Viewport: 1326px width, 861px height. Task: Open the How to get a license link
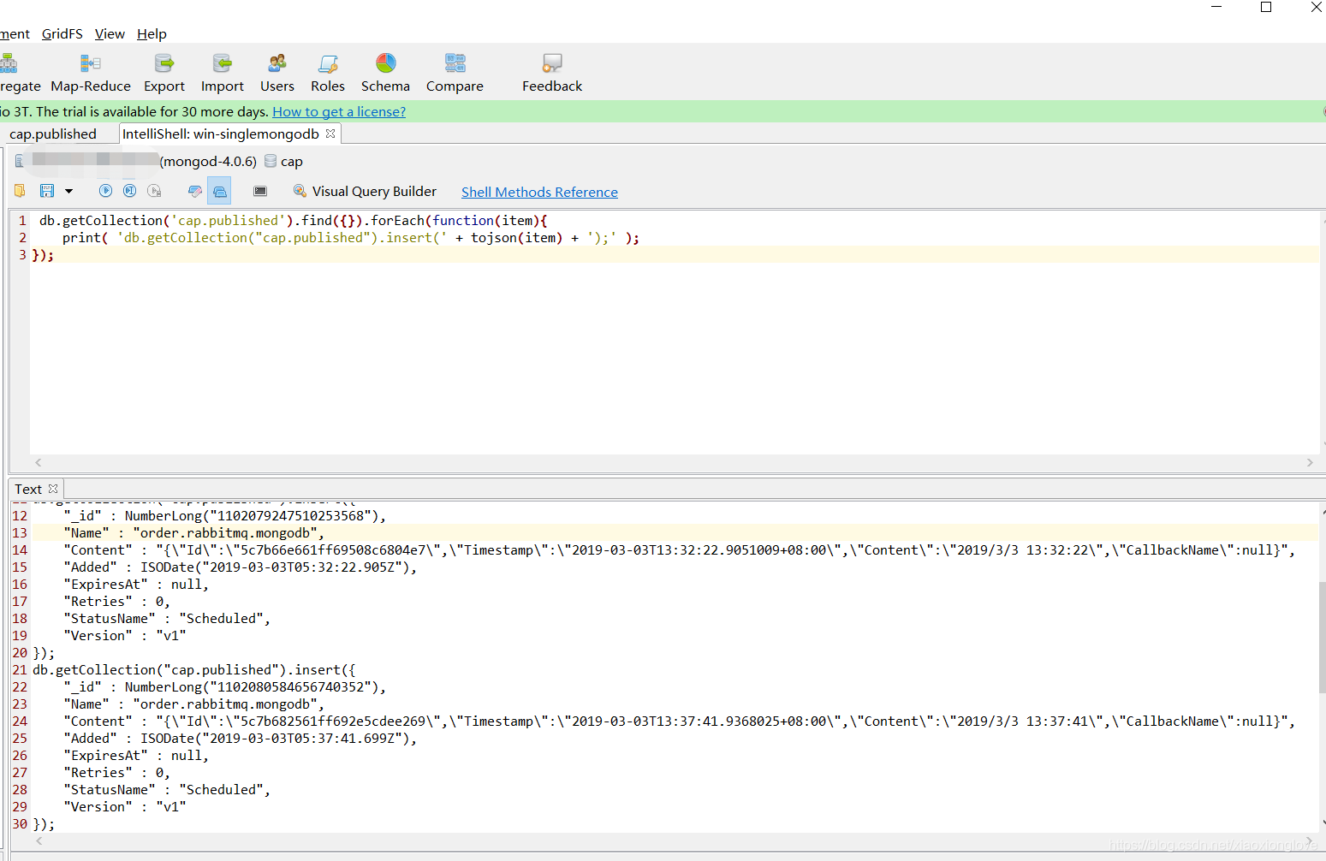click(339, 111)
